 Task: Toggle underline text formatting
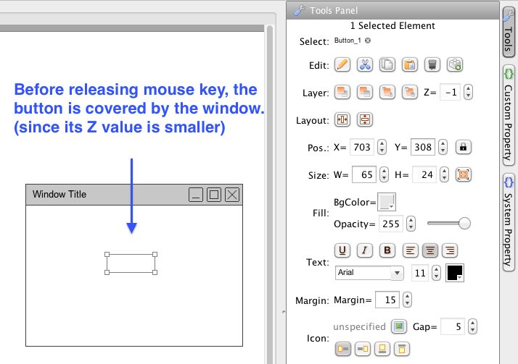[342, 250]
